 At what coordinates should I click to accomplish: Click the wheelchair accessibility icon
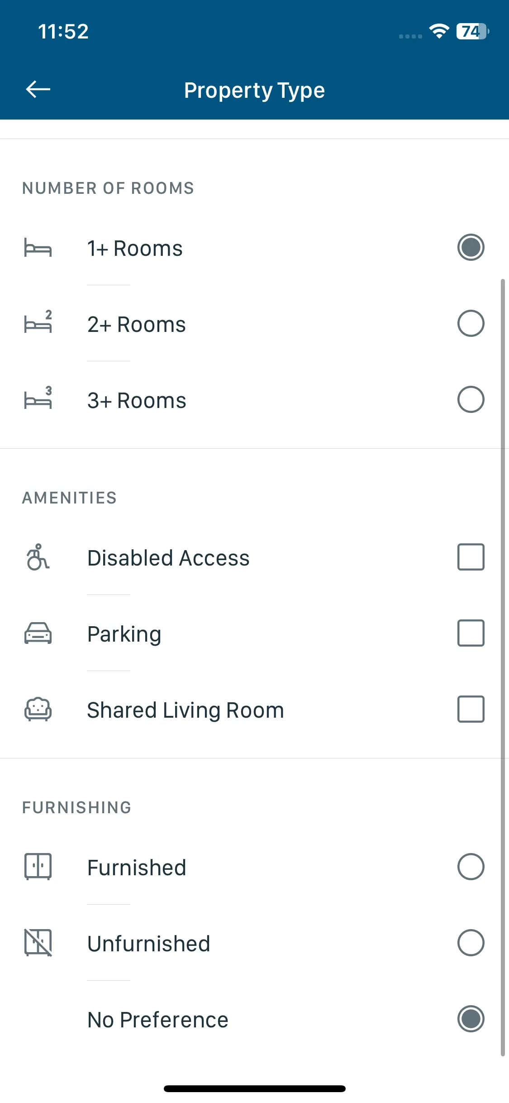[38, 557]
